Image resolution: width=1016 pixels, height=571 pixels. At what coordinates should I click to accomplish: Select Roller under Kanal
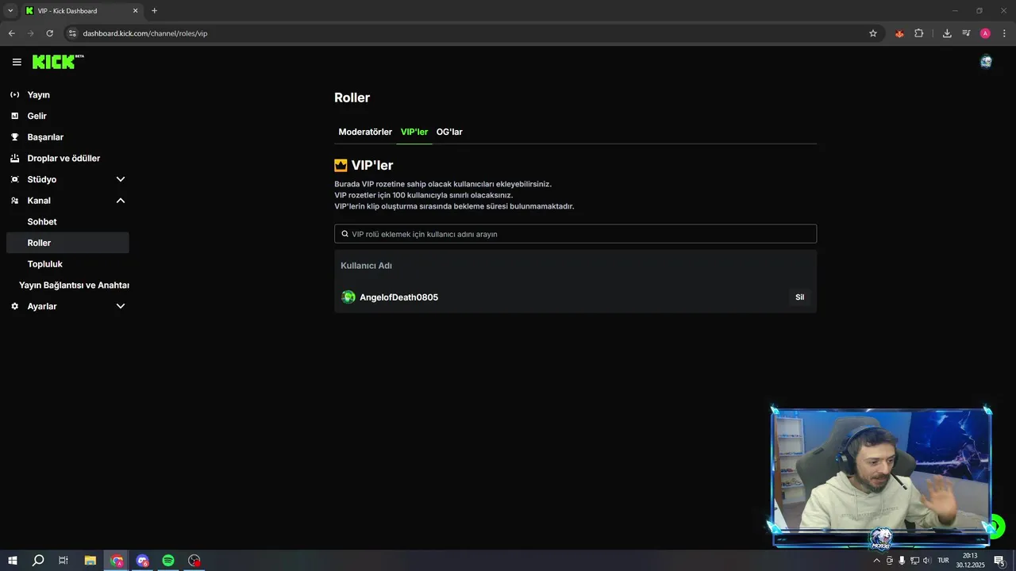[67, 243]
